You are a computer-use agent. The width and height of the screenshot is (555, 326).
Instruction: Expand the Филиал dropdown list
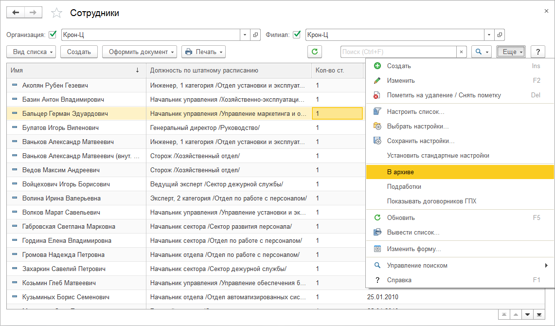click(489, 35)
